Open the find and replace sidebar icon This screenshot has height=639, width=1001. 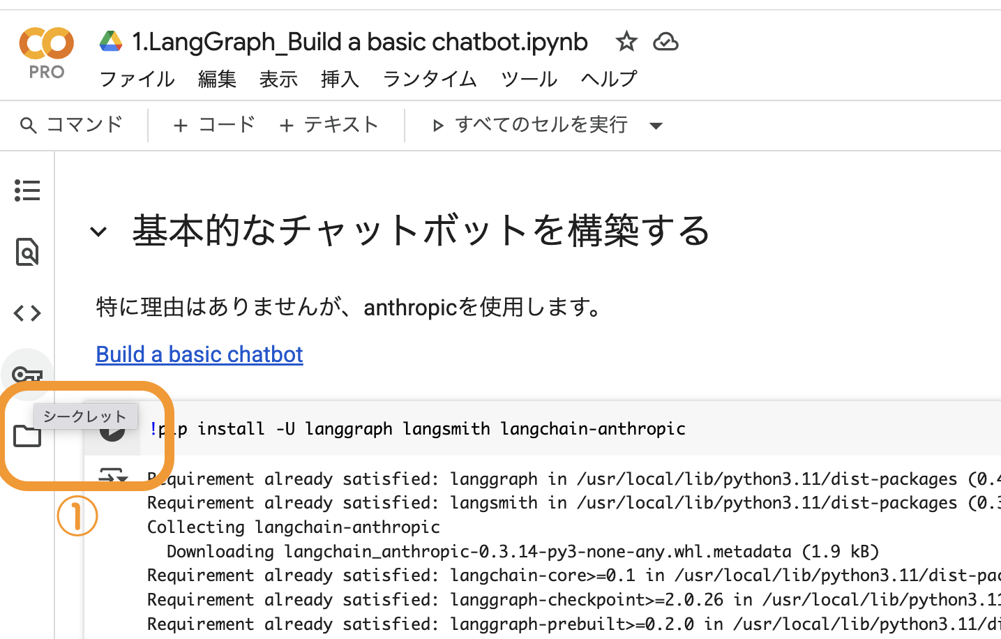(27, 252)
